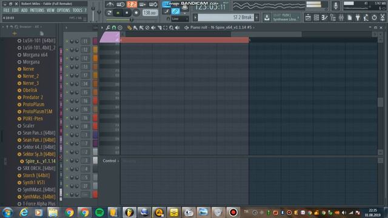Open the FILE menu

coord(7,10)
